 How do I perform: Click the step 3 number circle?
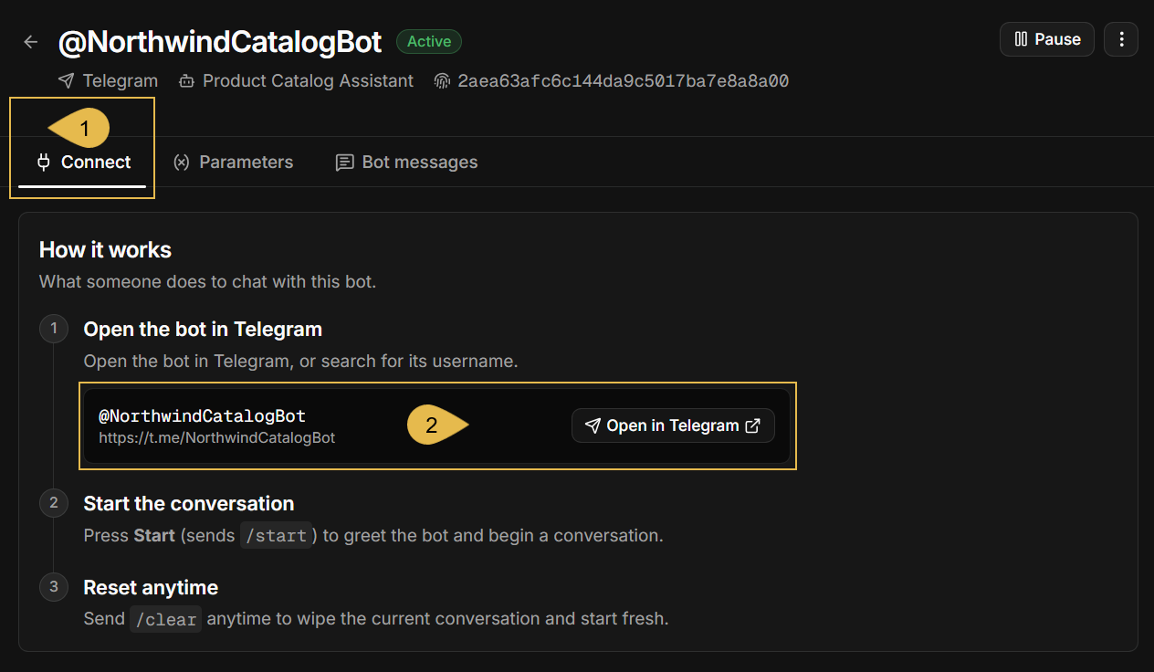point(54,586)
